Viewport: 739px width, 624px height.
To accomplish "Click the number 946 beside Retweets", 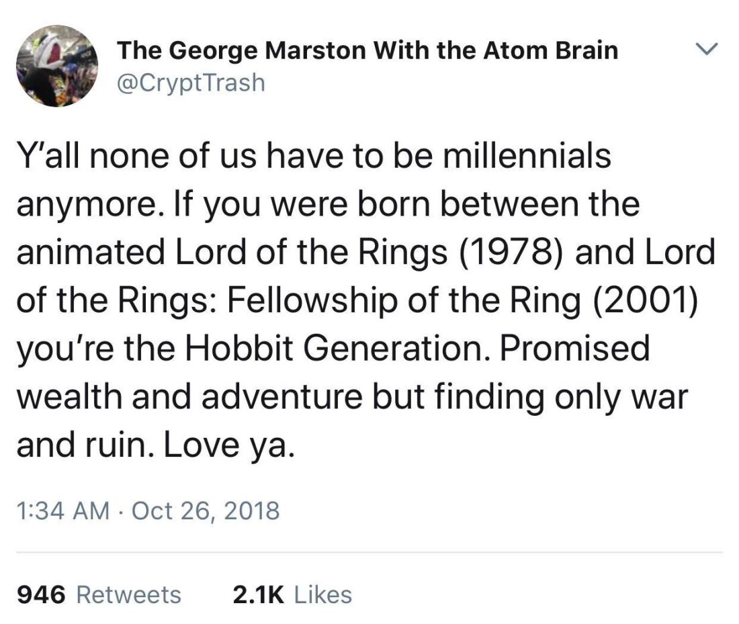I will pyautogui.click(x=41, y=594).
